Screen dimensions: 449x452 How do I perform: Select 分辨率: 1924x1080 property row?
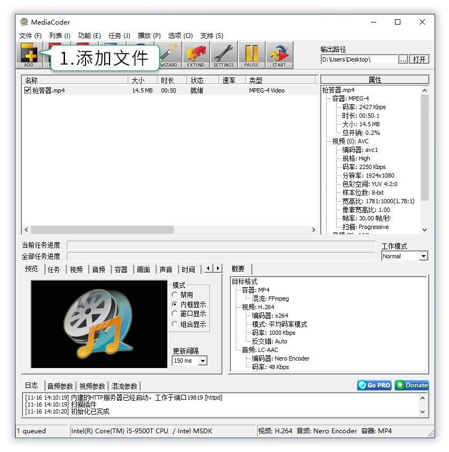pos(368,175)
